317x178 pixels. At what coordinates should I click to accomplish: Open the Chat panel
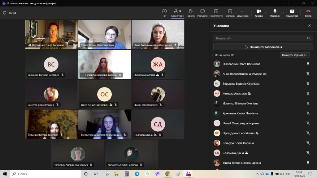164,13
